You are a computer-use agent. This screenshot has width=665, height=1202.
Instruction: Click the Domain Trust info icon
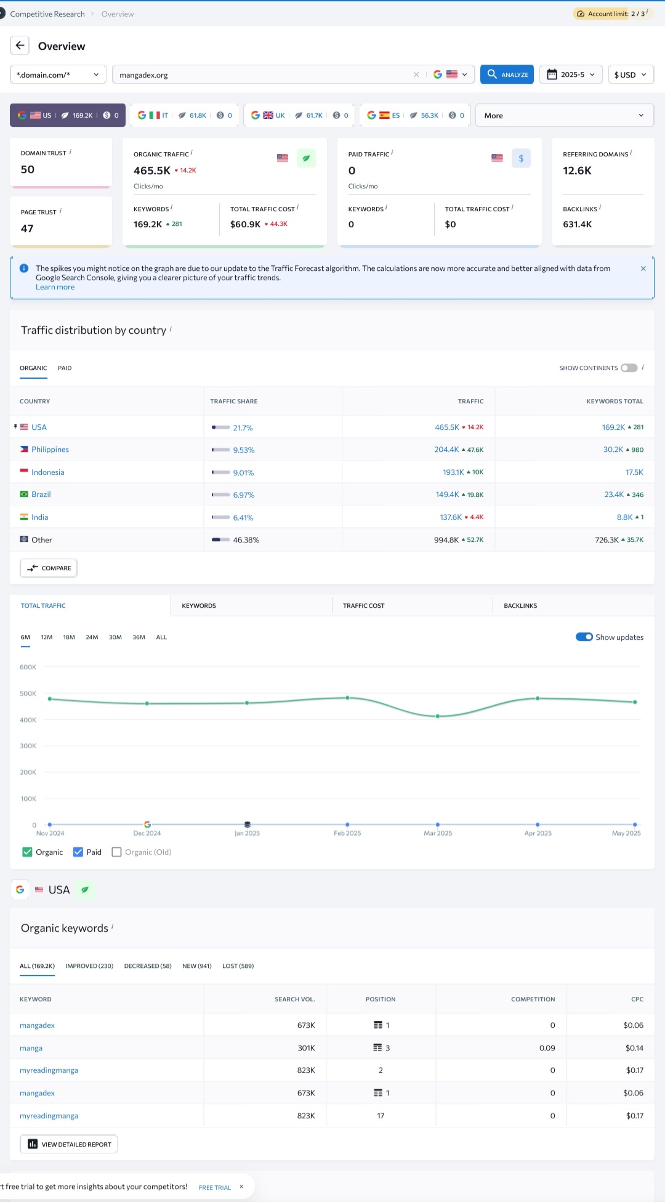click(x=70, y=152)
